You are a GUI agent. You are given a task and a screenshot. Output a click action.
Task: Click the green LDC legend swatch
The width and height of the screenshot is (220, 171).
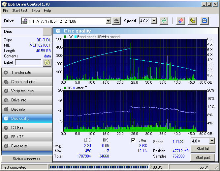[65, 37]
